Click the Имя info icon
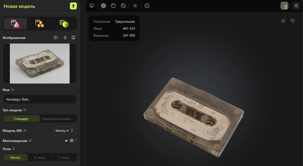 12,90
